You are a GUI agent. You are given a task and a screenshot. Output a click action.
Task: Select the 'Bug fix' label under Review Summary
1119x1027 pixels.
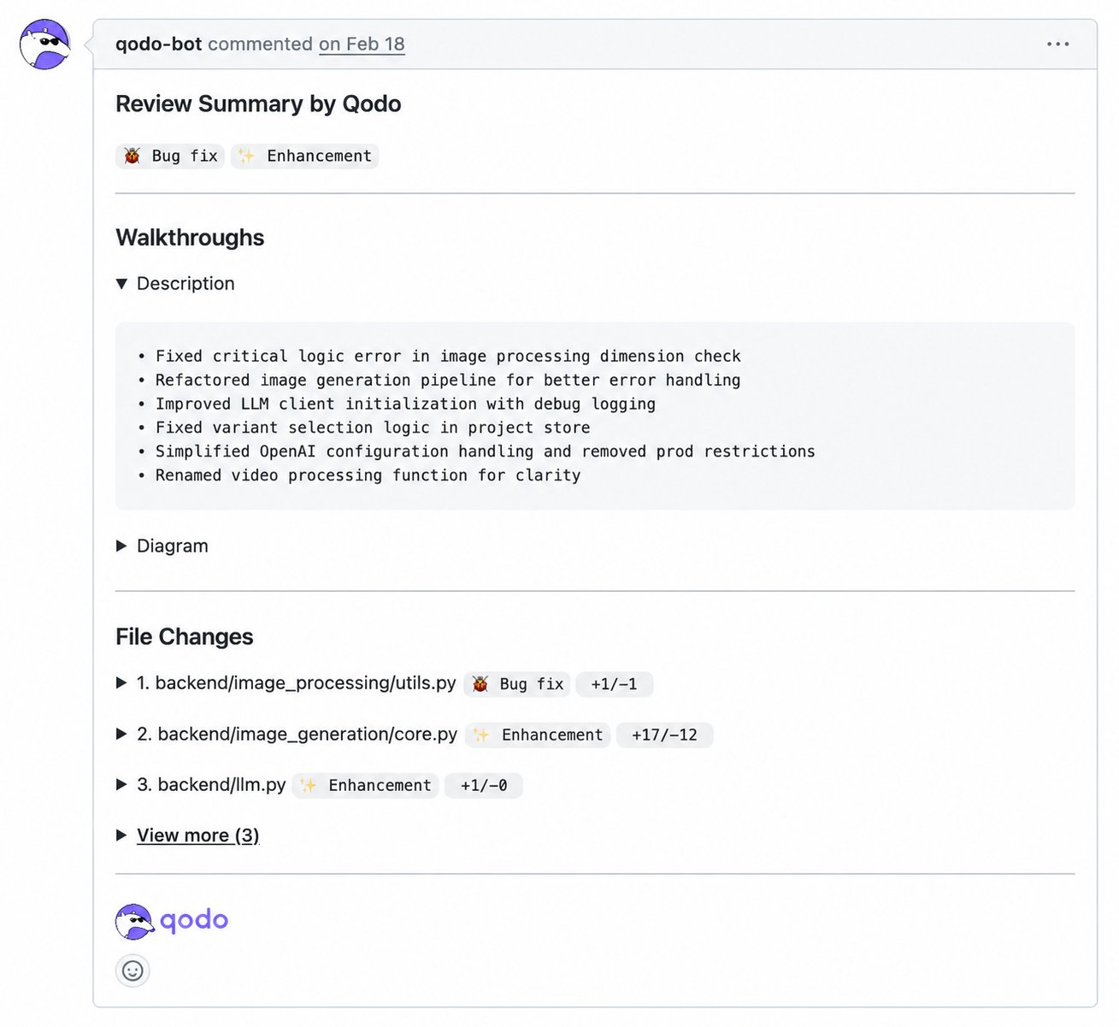pos(170,156)
